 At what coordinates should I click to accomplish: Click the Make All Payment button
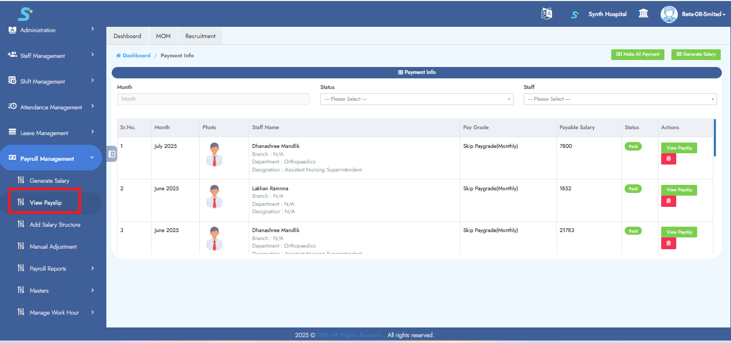(638, 55)
